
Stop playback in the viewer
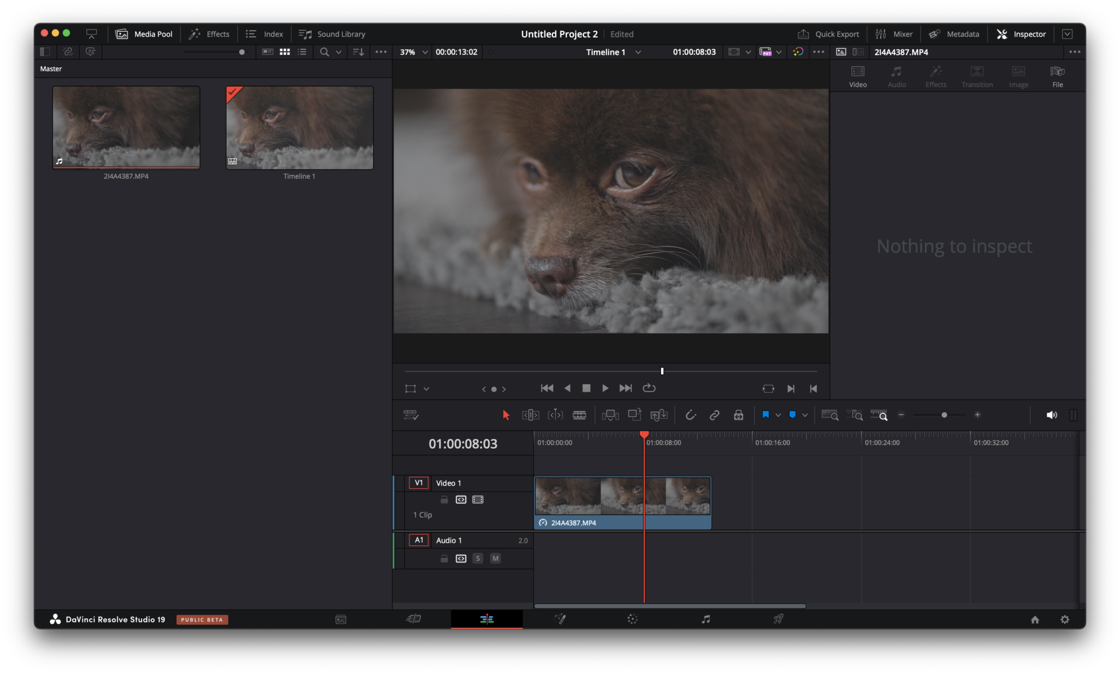click(x=586, y=388)
